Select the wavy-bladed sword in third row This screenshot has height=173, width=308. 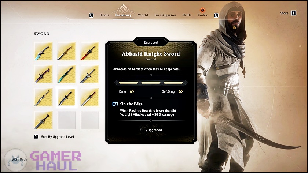43,97
